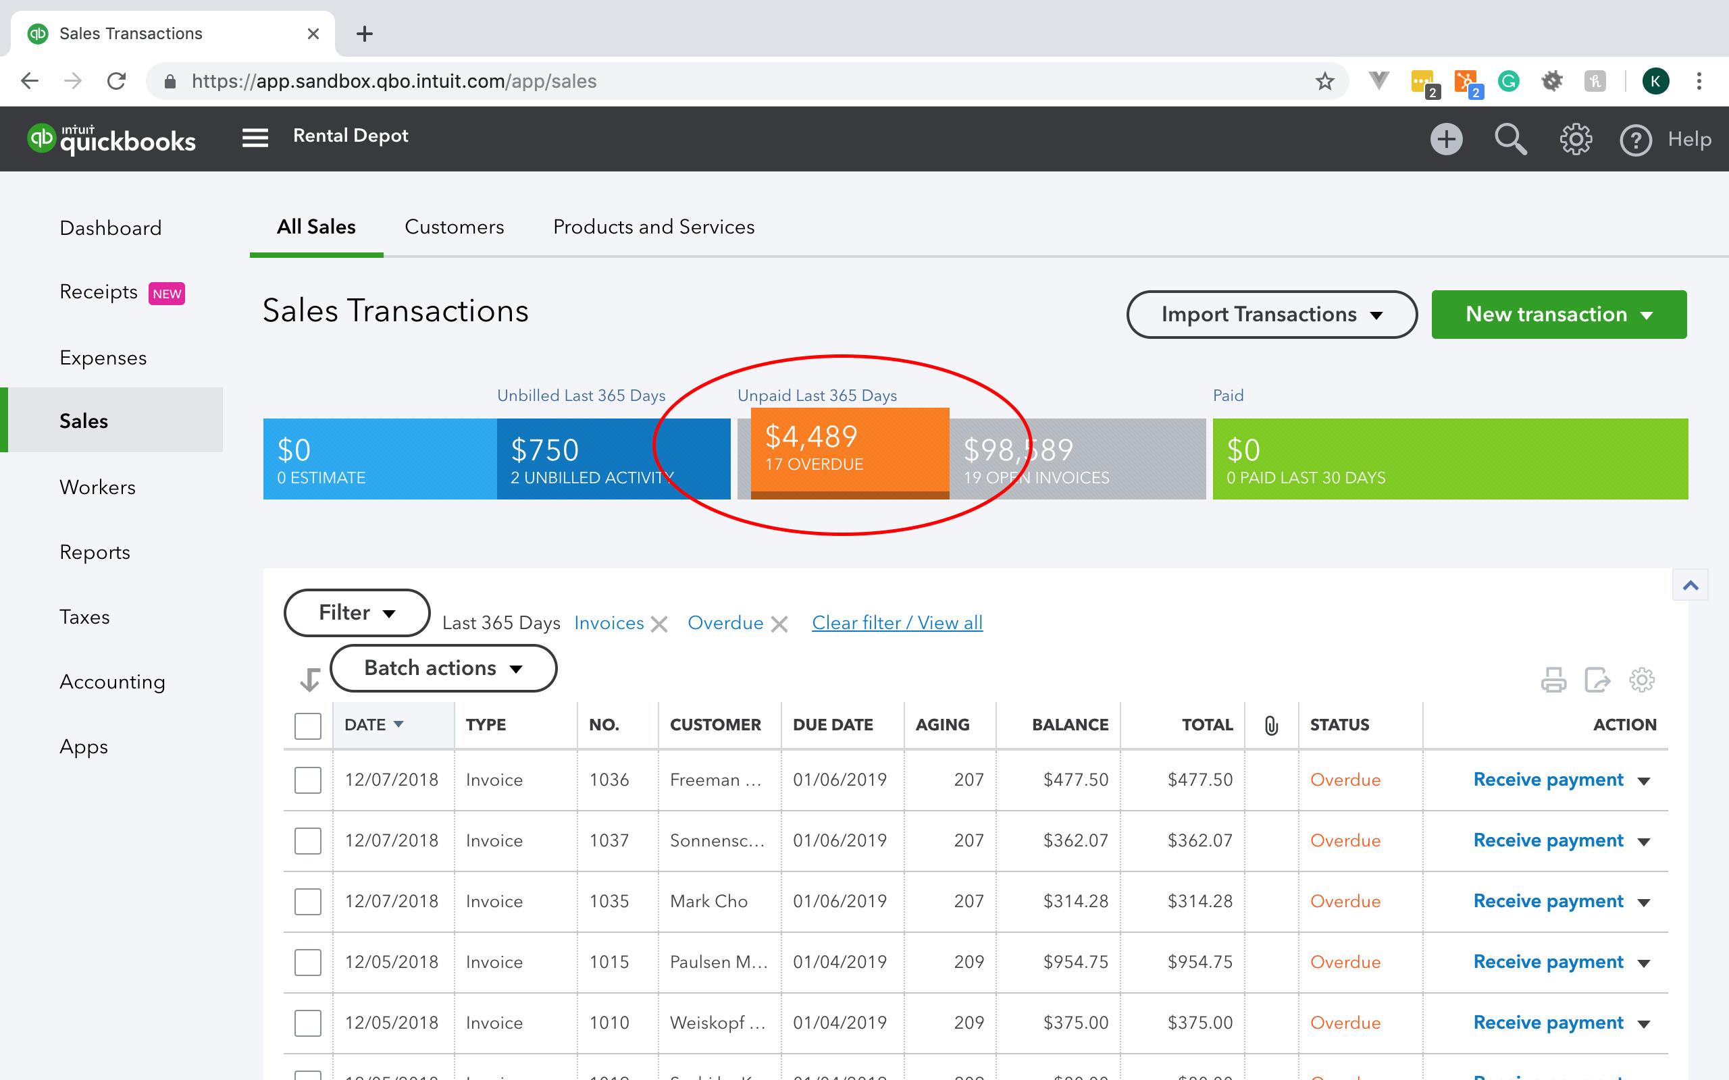Click Clear filter / View all link
Screen dimensions: 1729x1080
[897, 623]
